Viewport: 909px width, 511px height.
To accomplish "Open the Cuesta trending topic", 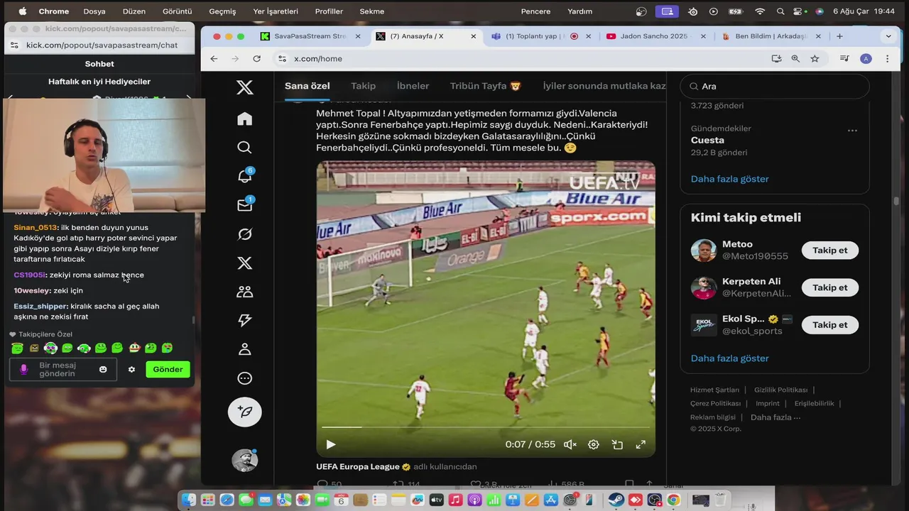I will [x=707, y=140].
